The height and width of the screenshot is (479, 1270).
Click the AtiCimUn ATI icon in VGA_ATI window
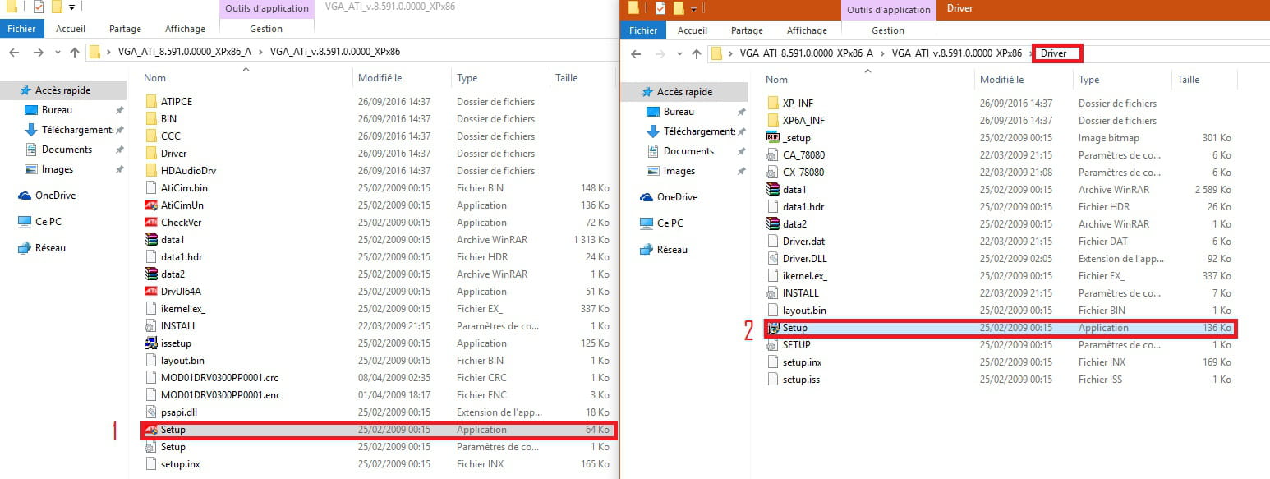tap(150, 205)
